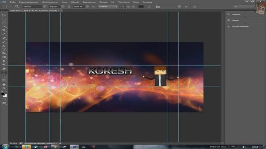Select the Clone Stamp tool
Screen dimensions: 266x149
(x=4, y=46)
